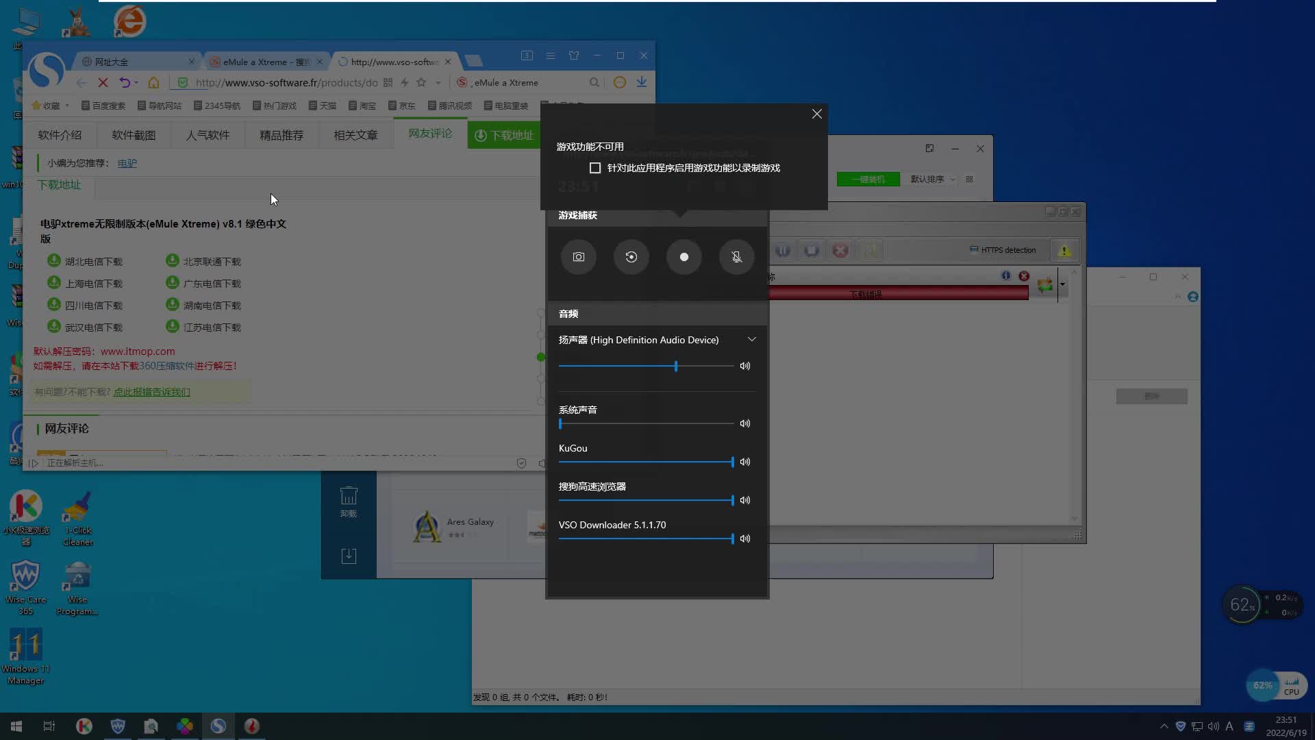The width and height of the screenshot is (1315, 740).
Task: Open Task View on the taskbar
Action: (49, 726)
